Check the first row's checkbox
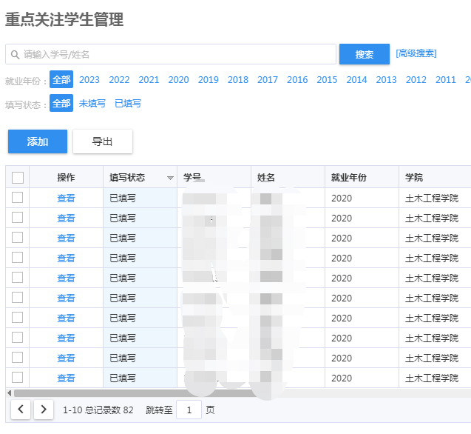The height and width of the screenshot is (434, 471). click(x=18, y=198)
